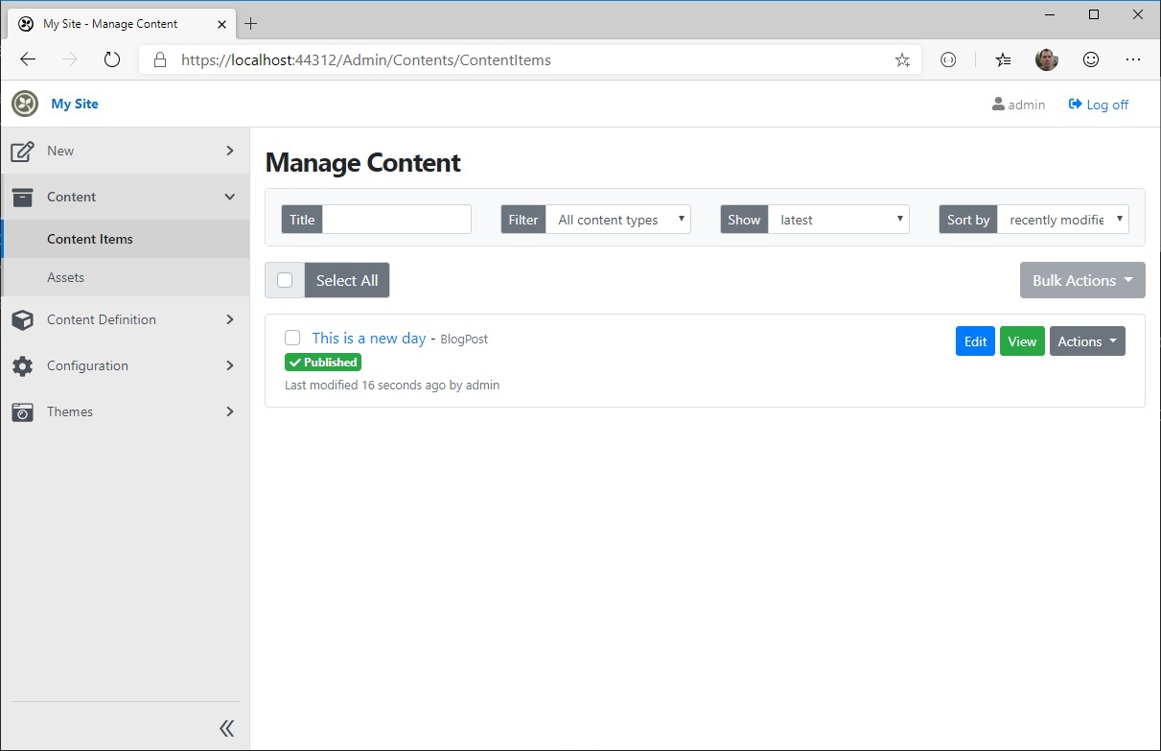
Task: Expand the Actions dropdown for the blog post
Action: [x=1087, y=340]
